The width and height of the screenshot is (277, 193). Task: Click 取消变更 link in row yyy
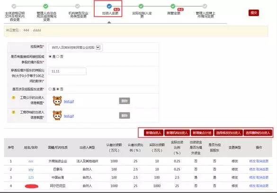262,169
